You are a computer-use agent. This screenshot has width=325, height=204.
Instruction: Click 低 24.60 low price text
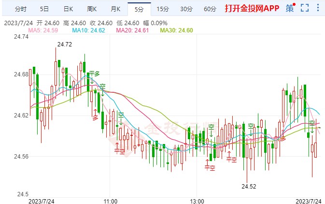[x=127, y=23]
